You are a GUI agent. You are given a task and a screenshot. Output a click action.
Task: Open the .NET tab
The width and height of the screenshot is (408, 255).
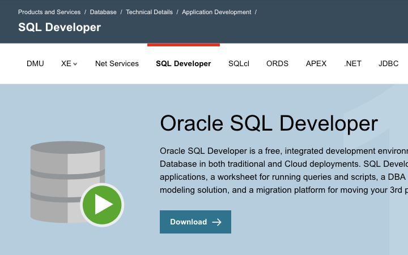pos(352,64)
